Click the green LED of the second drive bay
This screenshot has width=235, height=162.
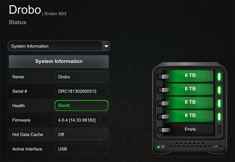click(x=219, y=90)
